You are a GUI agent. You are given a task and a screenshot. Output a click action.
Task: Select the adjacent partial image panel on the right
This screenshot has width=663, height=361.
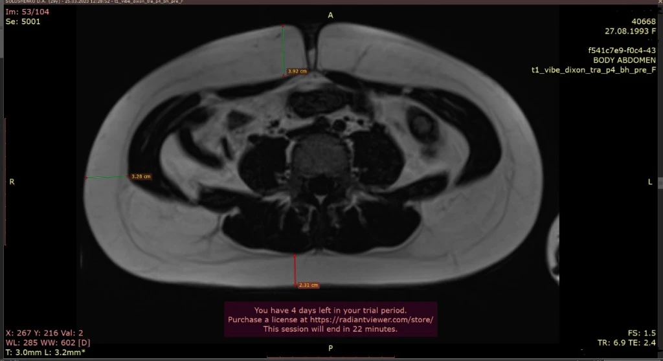pyautogui.click(x=554, y=250)
